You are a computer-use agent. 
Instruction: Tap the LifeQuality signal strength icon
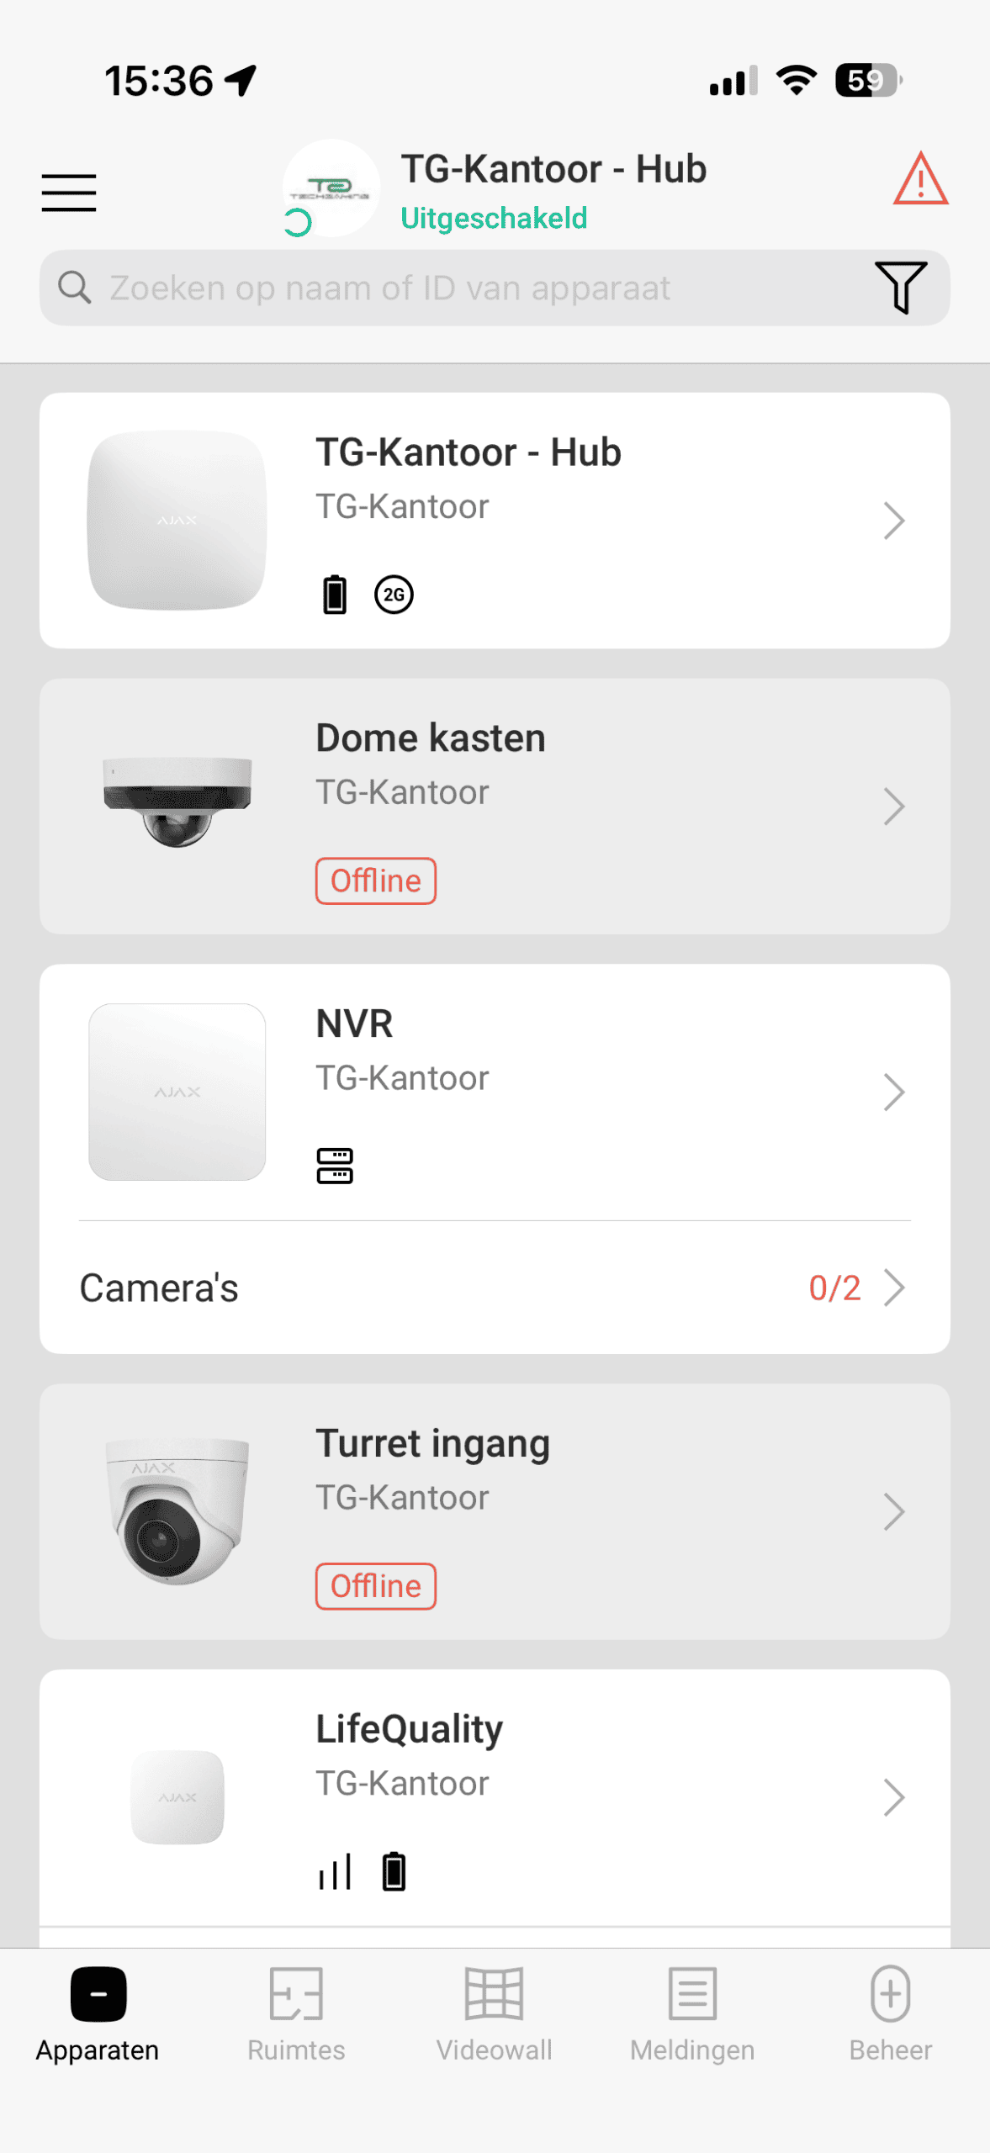coord(335,1872)
